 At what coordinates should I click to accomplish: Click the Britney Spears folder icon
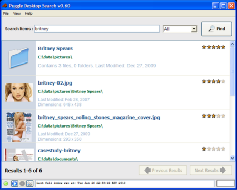coord(19,58)
